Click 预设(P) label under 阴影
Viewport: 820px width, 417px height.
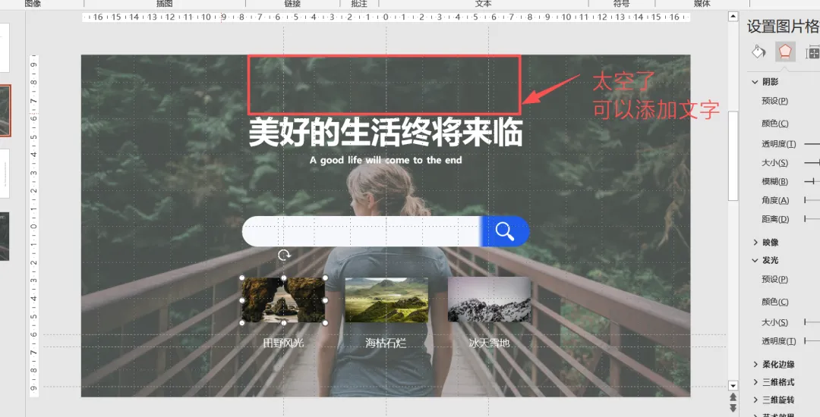click(x=774, y=101)
